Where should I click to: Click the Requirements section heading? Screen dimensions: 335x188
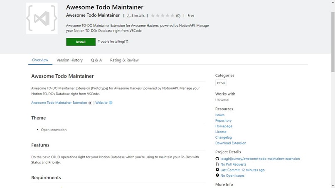46,178
